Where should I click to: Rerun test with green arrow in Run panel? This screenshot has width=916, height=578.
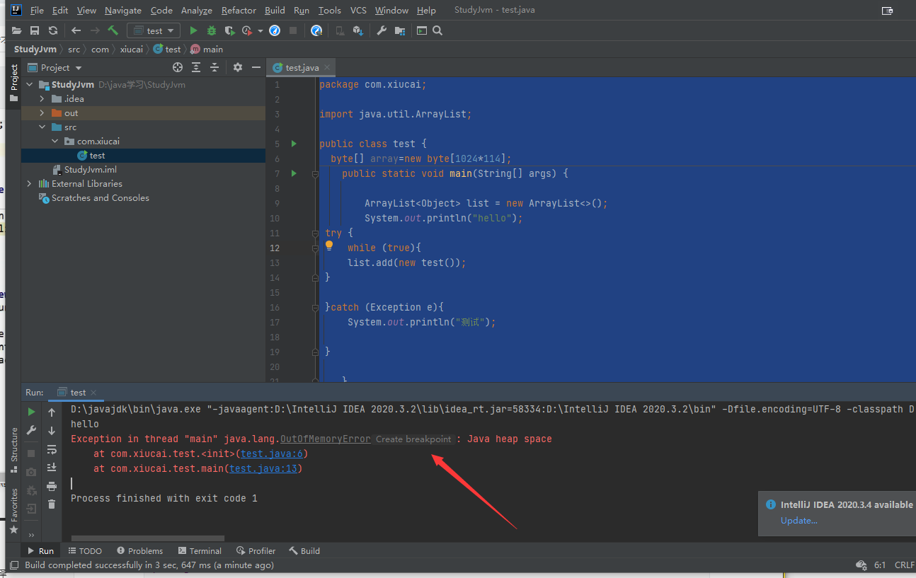pos(31,412)
